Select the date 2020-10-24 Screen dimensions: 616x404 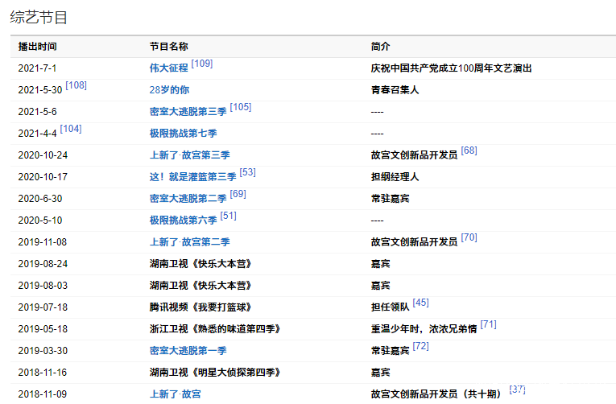(43, 155)
